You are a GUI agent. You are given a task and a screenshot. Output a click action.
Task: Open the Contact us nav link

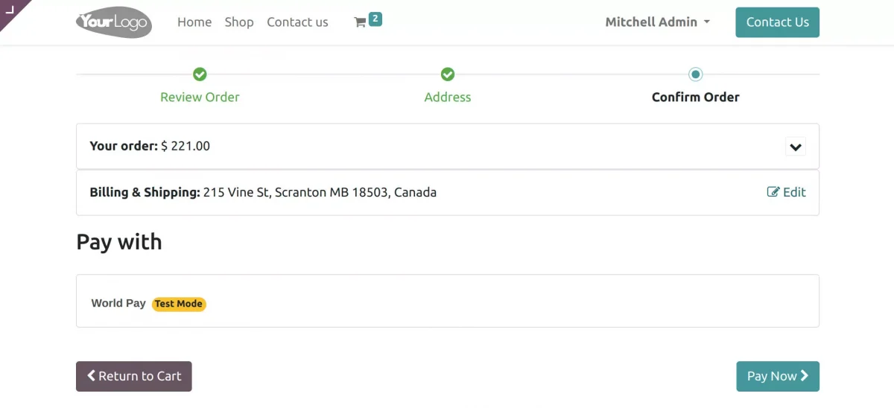pos(297,22)
